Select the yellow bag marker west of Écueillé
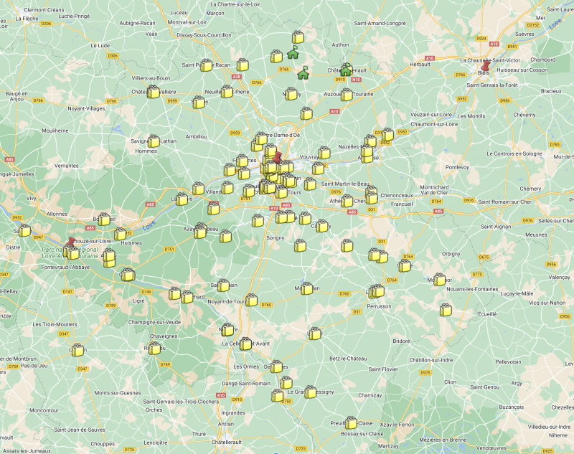Image resolution: width=574 pixels, height=454 pixels. [x=446, y=311]
